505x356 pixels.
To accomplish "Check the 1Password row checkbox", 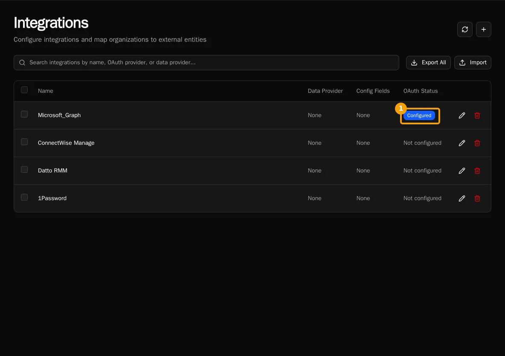I will [x=24, y=197].
